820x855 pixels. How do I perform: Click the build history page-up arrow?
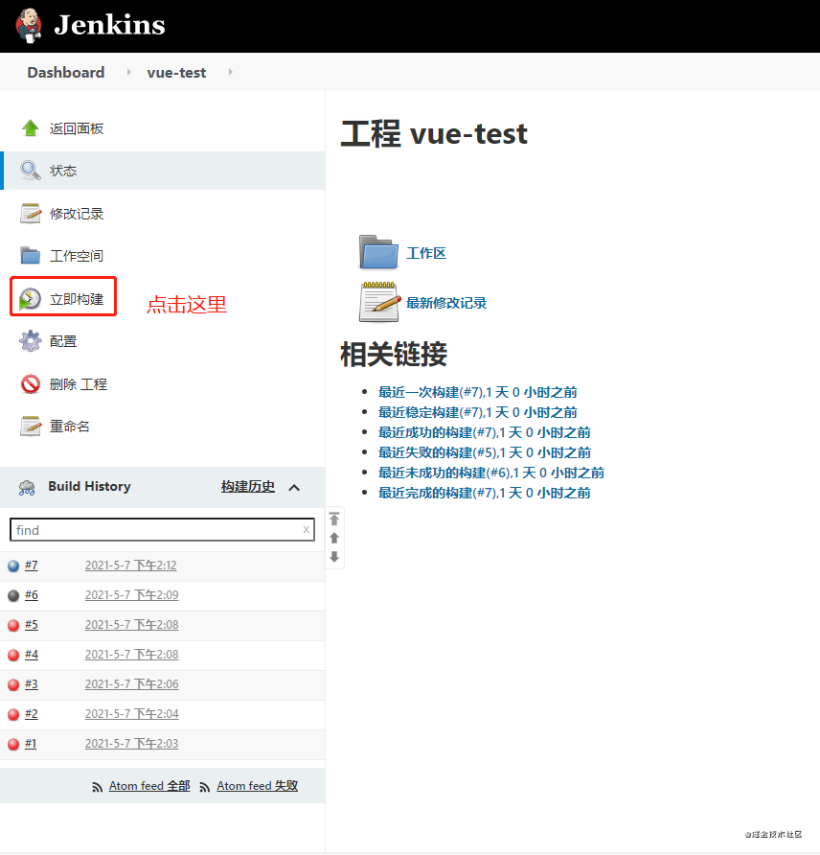pyautogui.click(x=334, y=538)
